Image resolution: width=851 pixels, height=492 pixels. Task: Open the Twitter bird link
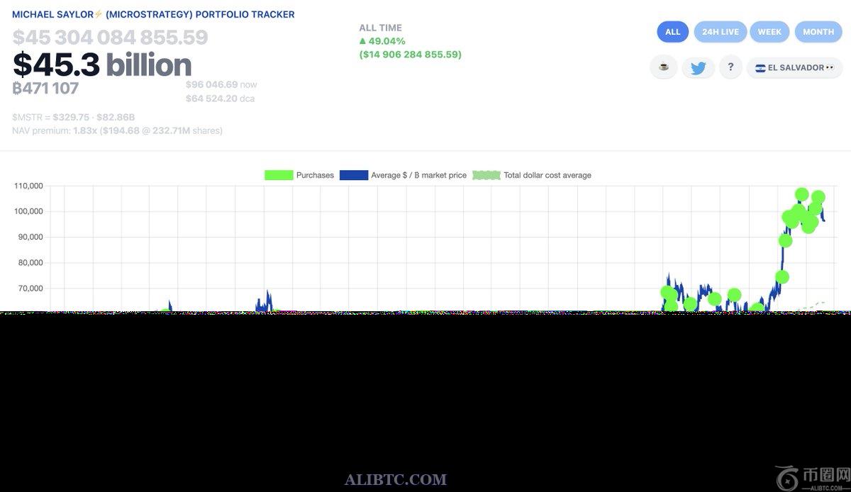pos(699,67)
